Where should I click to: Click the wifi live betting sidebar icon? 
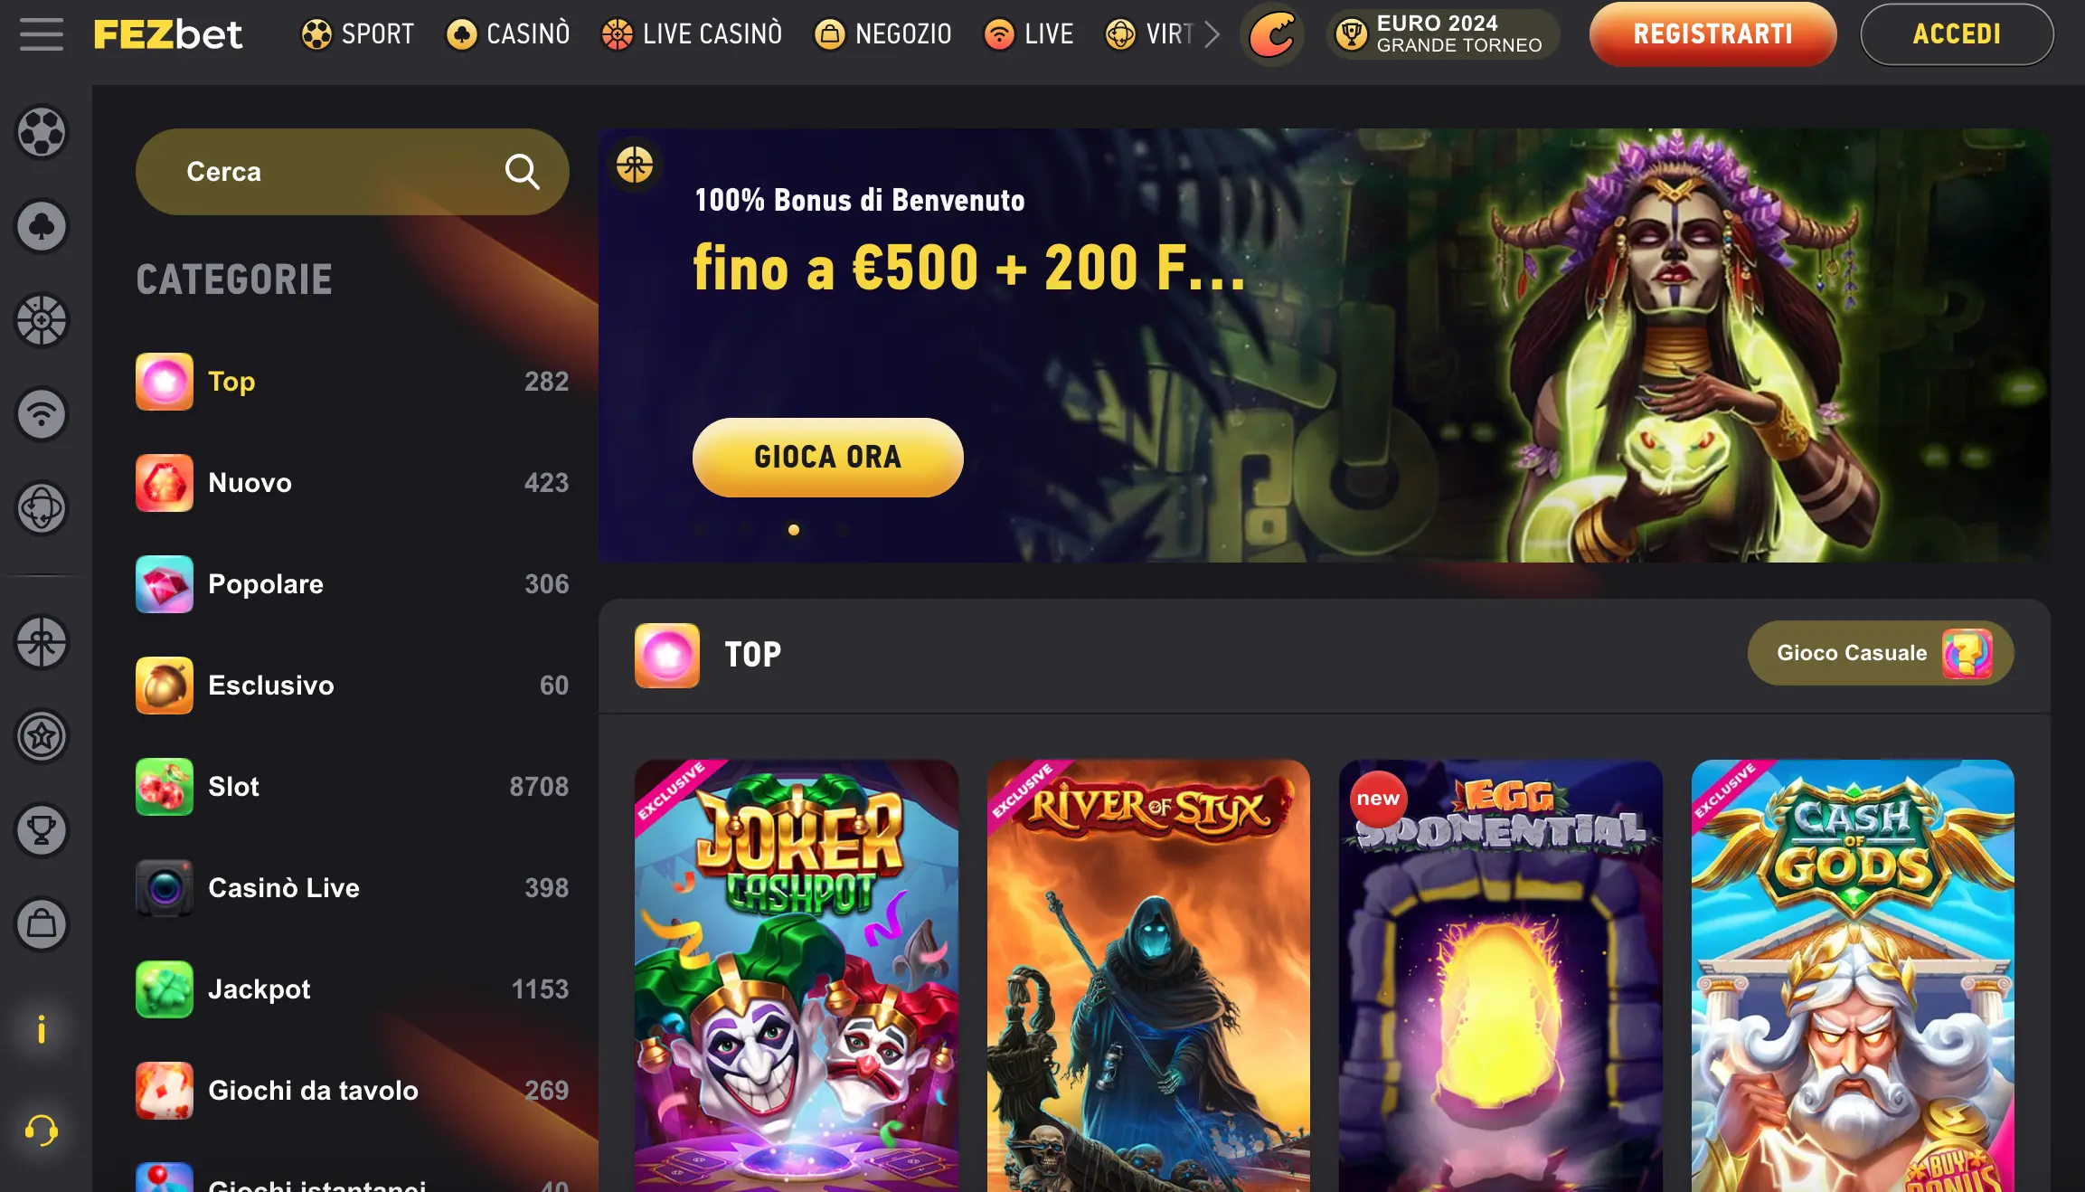42,414
